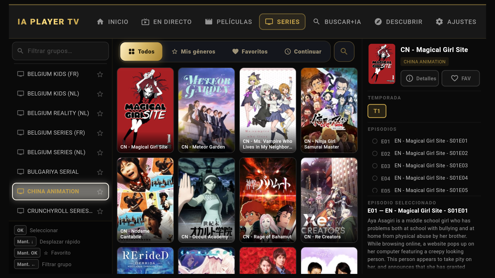Add series to favorites with FAV
This screenshot has width=495, height=278.
pos(461,78)
